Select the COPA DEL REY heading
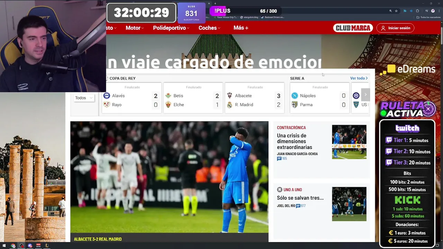 tap(123, 78)
